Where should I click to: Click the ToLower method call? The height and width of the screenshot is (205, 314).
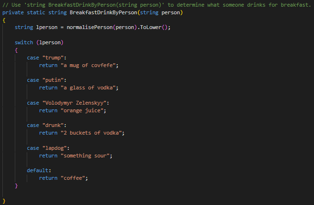[x=151, y=27]
